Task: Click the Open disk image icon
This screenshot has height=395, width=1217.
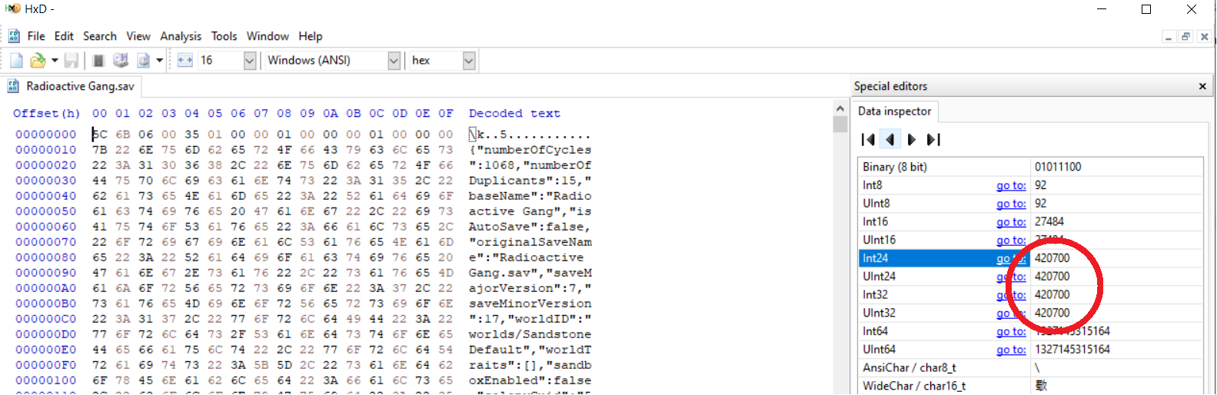Action: (143, 60)
